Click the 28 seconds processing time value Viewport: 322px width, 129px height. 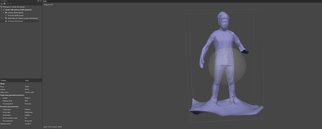pyautogui.click(x=28, y=121)
